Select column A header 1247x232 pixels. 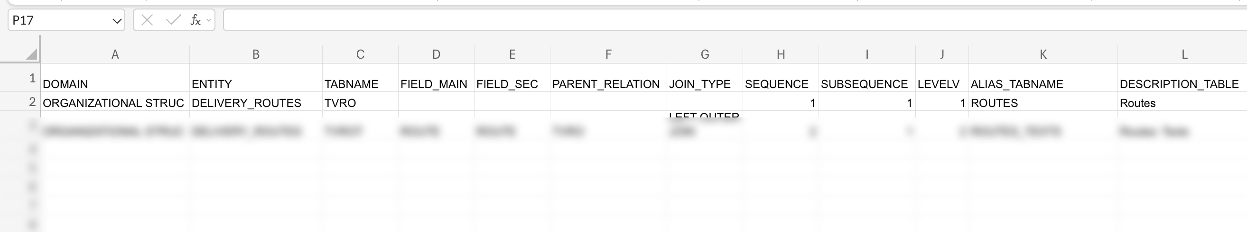(x=115, y=54)
